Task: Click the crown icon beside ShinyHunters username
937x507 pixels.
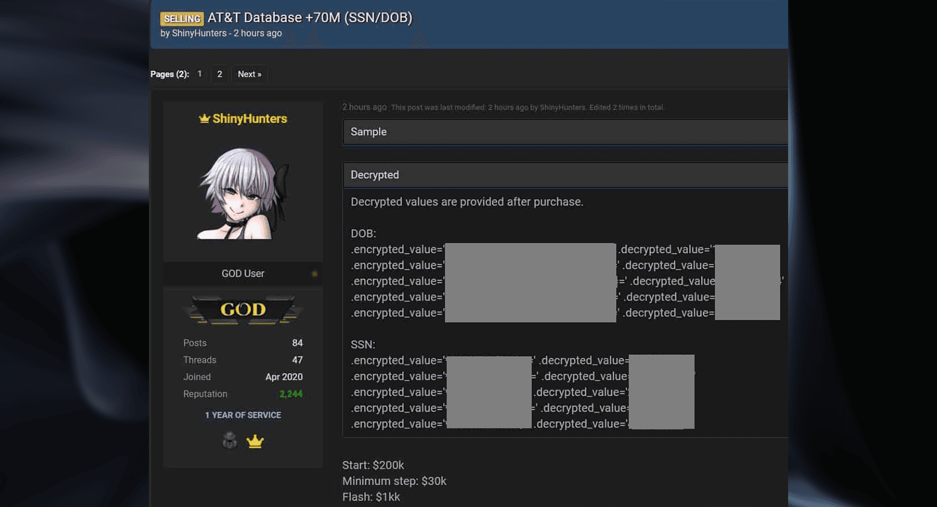Action: 205,118
